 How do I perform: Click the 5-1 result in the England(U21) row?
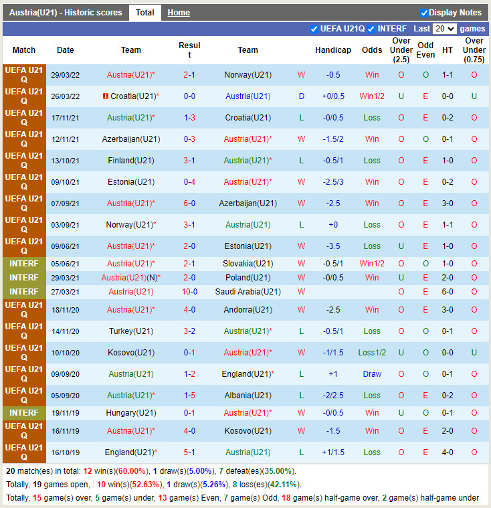pyautogui.click(x=189, y=452)
